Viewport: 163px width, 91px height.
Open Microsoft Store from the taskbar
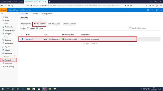(34, 89)
